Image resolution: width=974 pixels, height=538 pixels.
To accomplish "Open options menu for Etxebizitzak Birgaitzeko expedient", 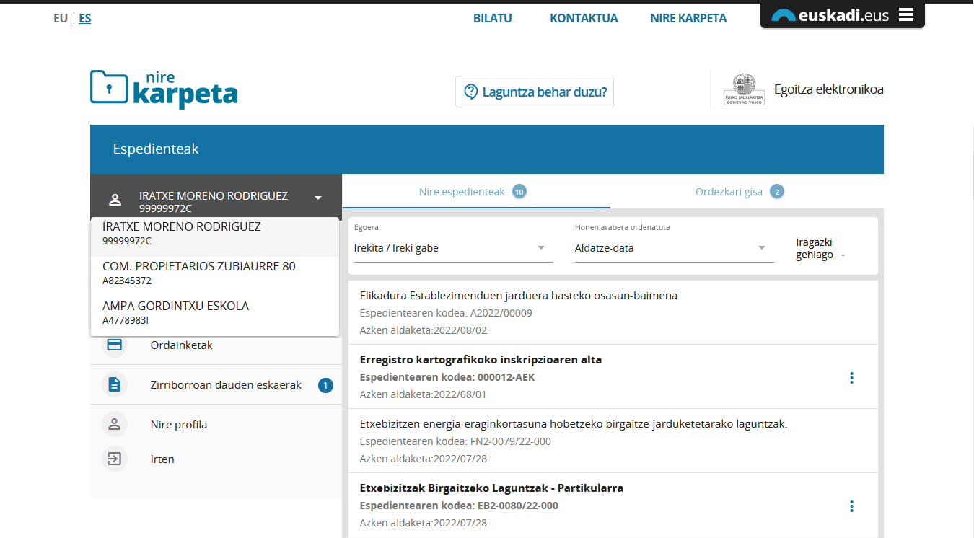I will coord(851,506).
